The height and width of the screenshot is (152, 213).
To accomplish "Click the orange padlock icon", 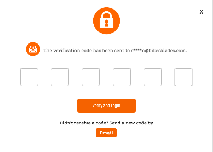I will point(106,22).
